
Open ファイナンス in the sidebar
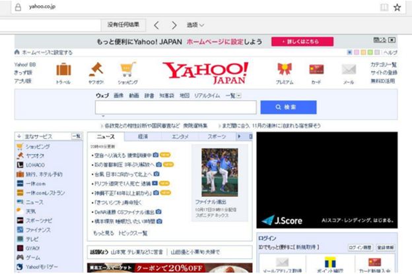pyautogui.click(x=38, y=230)
